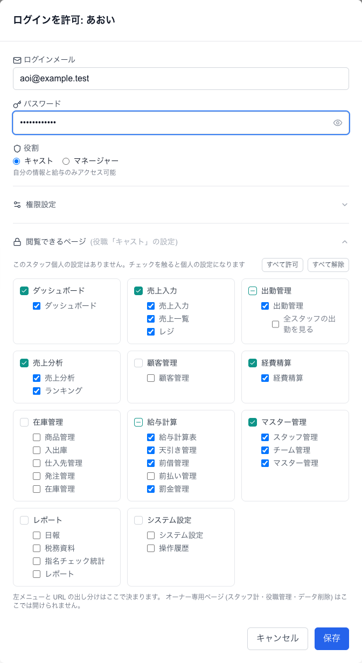Uncheck the 売上分析 sub-item checkbox
The width and height of the screenshot is (362, 663).
point(37,378)
